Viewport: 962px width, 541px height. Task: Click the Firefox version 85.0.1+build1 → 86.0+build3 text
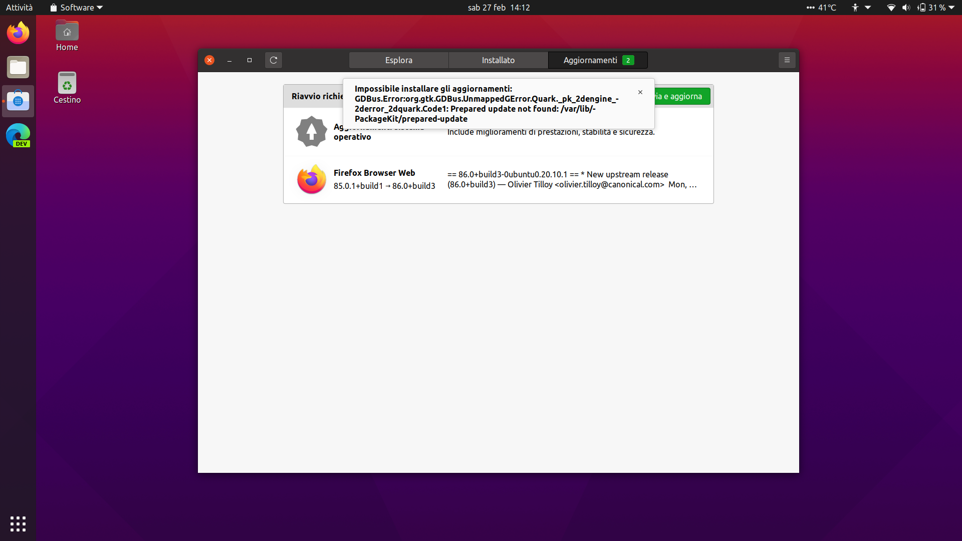tap(384, 186)
